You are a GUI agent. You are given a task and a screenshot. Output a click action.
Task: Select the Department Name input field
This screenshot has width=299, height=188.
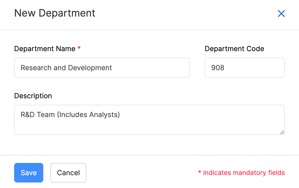102,68
